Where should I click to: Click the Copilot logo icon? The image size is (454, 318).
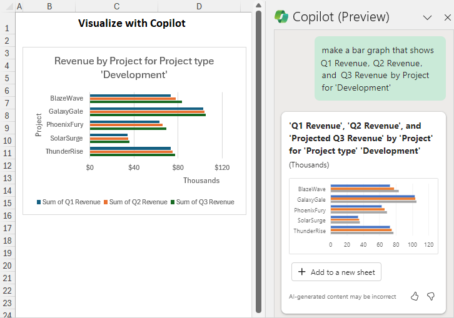coord(281,16)
